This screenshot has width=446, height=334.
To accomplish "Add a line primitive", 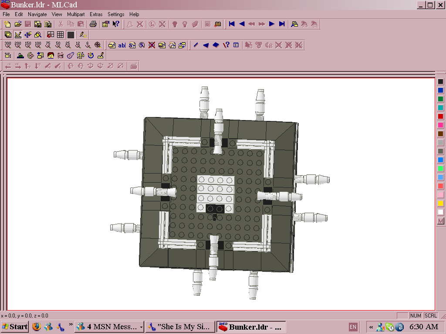I will click(x=196, y=45).
